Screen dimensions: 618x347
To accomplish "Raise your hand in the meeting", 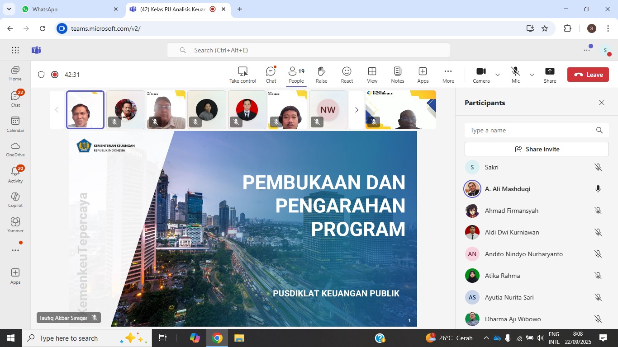I will pyautogui.click(x=322, y=75).
